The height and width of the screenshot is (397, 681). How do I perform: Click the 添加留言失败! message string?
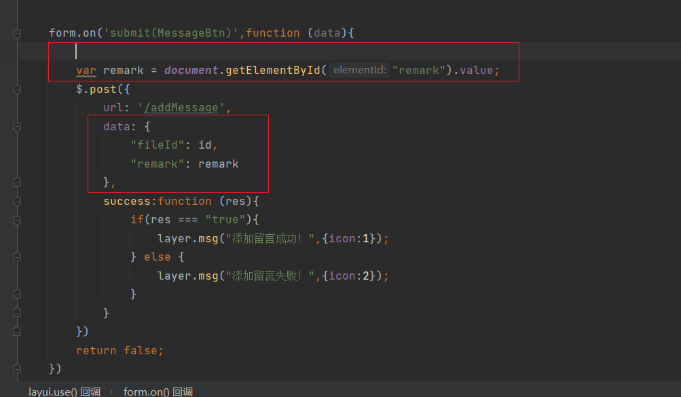tap(270, 276)
